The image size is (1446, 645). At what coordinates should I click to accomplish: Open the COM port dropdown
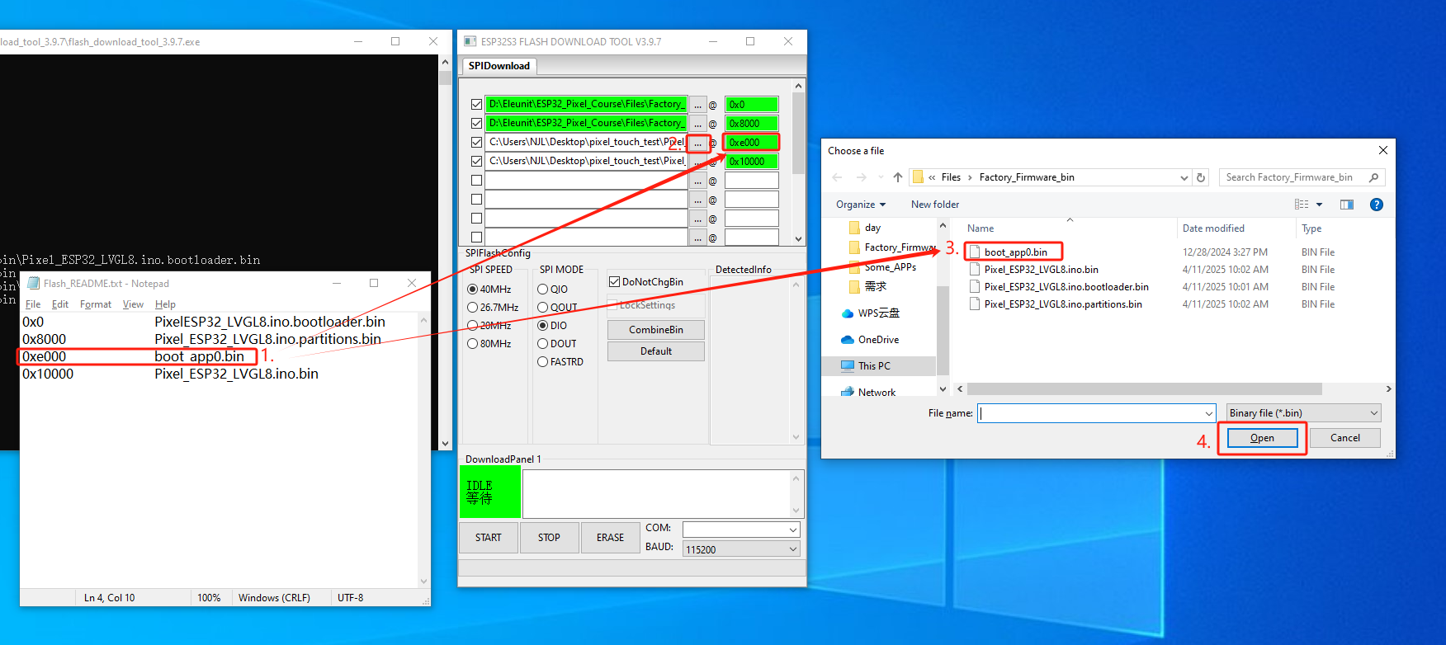(x=792, y=530)
